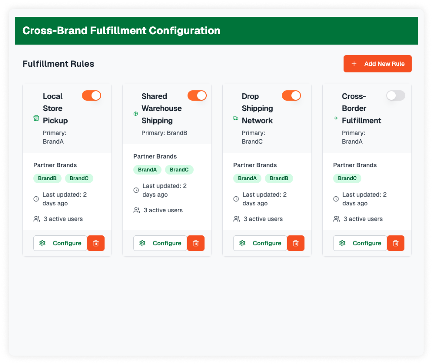Configure the Drop Shipping Network rule
Viewport: 432px width, 364px height.
(x=260, y=243)
